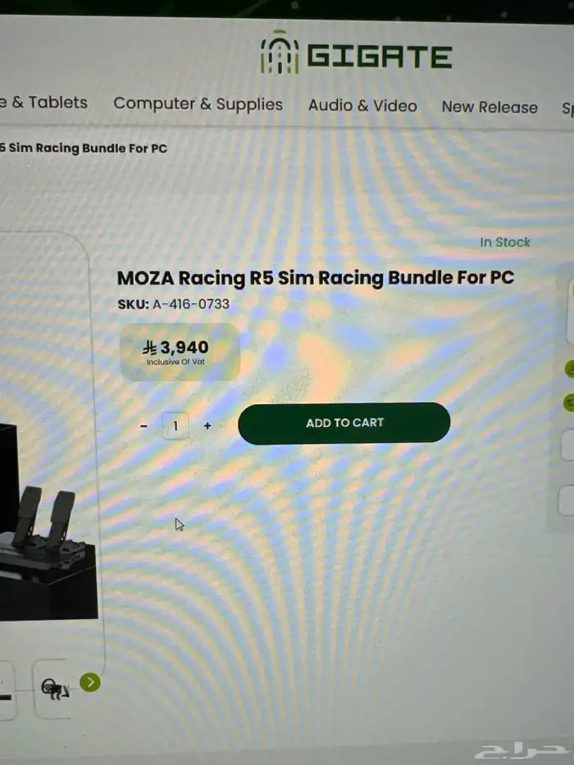Image resolution: width=574 pixels, height=765 pixels.
Task: Decrease quantity with the minus button
Action: pos(143,426)
